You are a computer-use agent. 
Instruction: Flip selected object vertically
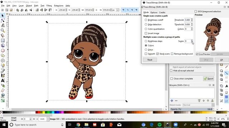point(31,10)
